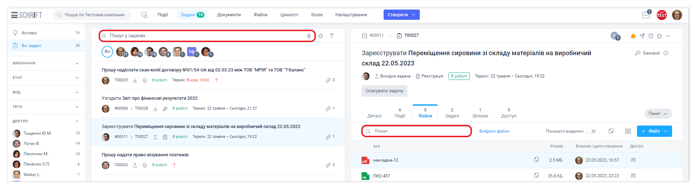Viewport: 698px width, 192px height.
Task: Open the briefcase icon in top bar
Action: coord(646,15)
